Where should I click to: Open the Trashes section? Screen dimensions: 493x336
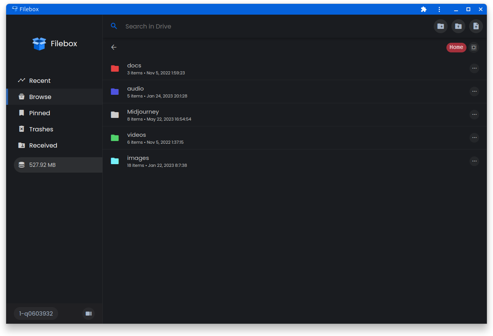[x=41, y=129]
